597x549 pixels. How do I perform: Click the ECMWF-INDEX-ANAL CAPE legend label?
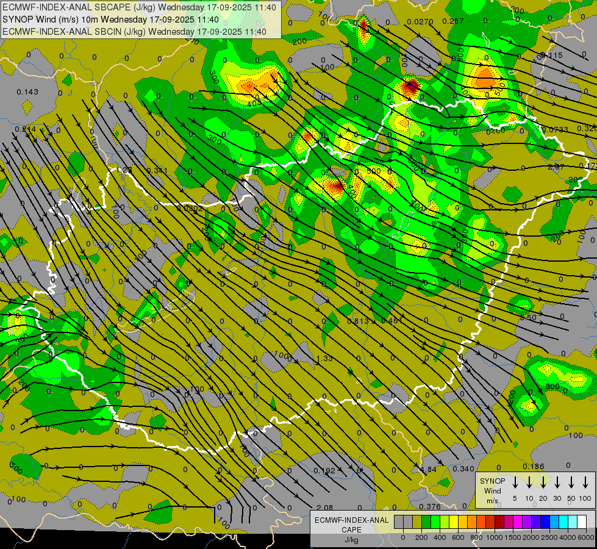click(350, 525)
